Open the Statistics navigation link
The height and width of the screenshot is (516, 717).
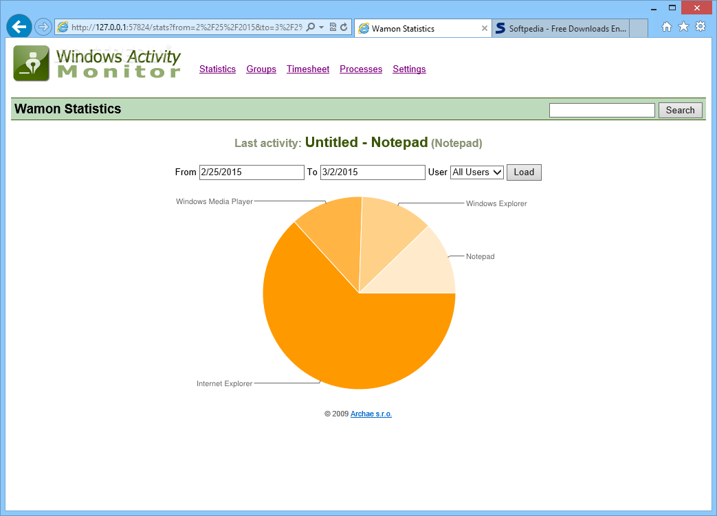pyautogui.click(x=218, y=69)
